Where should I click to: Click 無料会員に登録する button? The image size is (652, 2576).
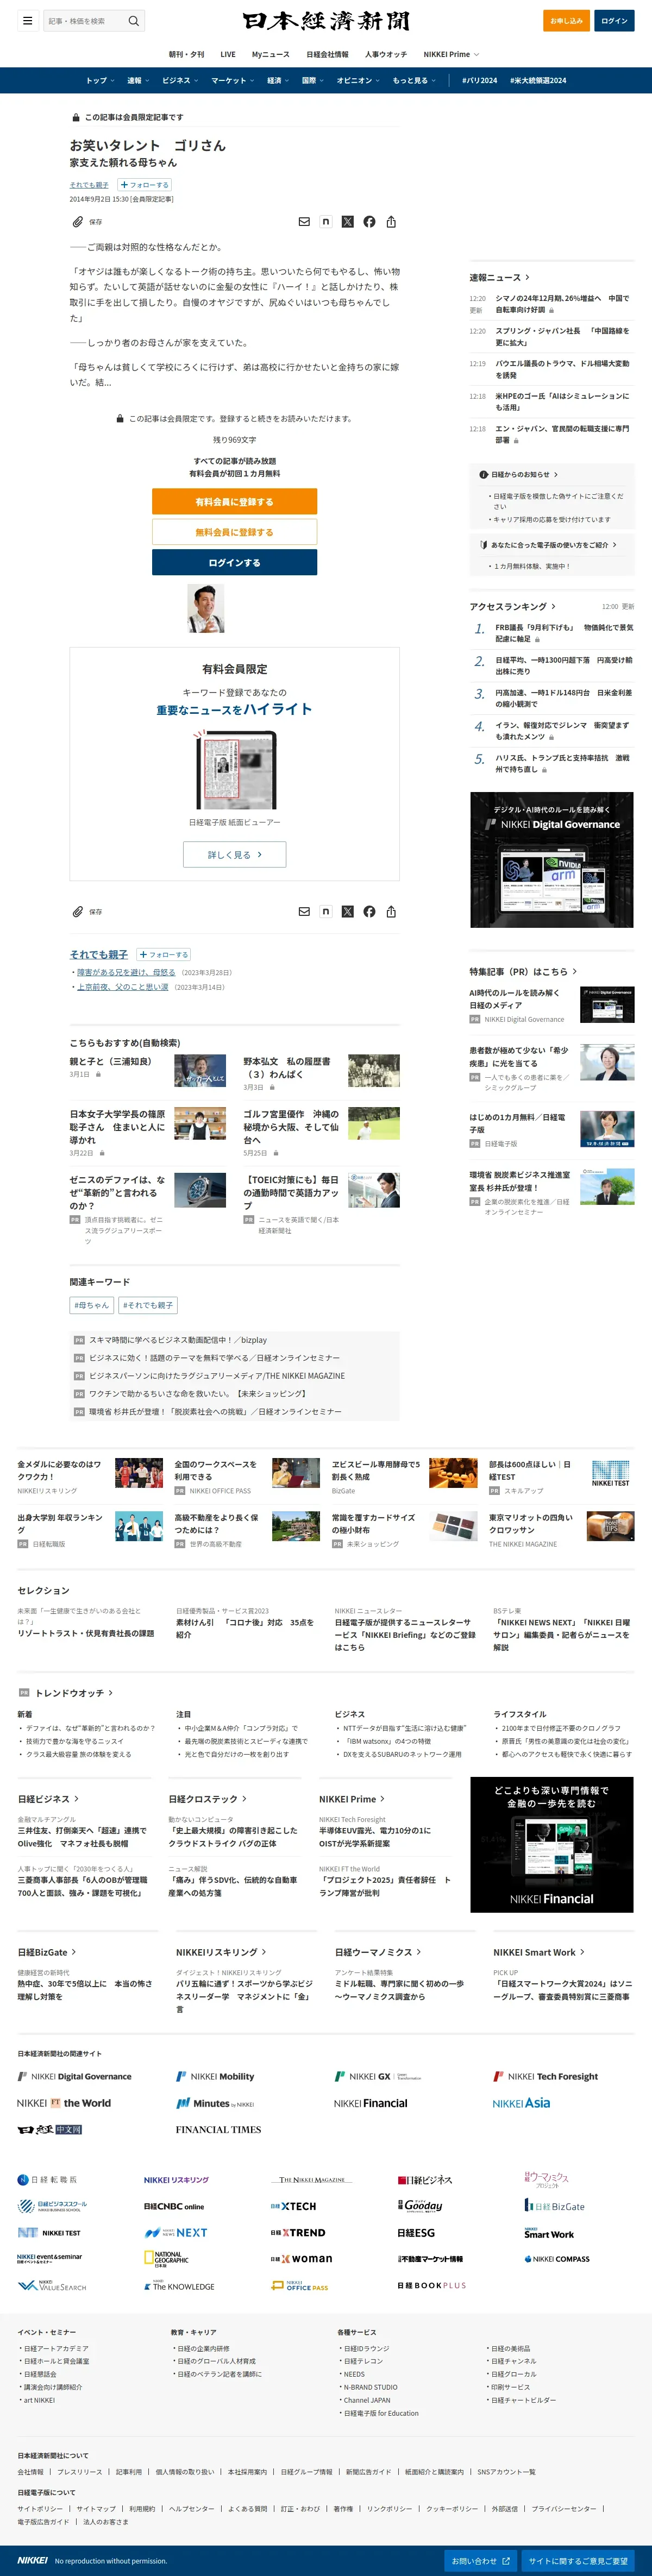tap(234, 532)
